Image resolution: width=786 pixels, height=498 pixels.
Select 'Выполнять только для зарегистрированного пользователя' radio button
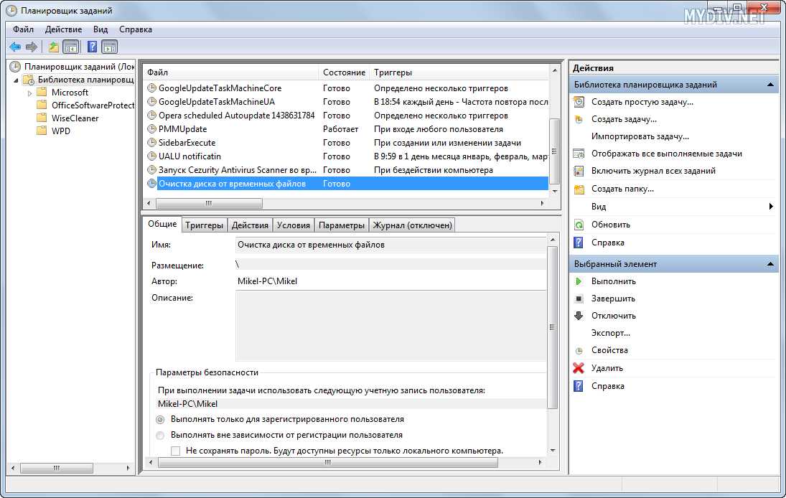[160, 419]
